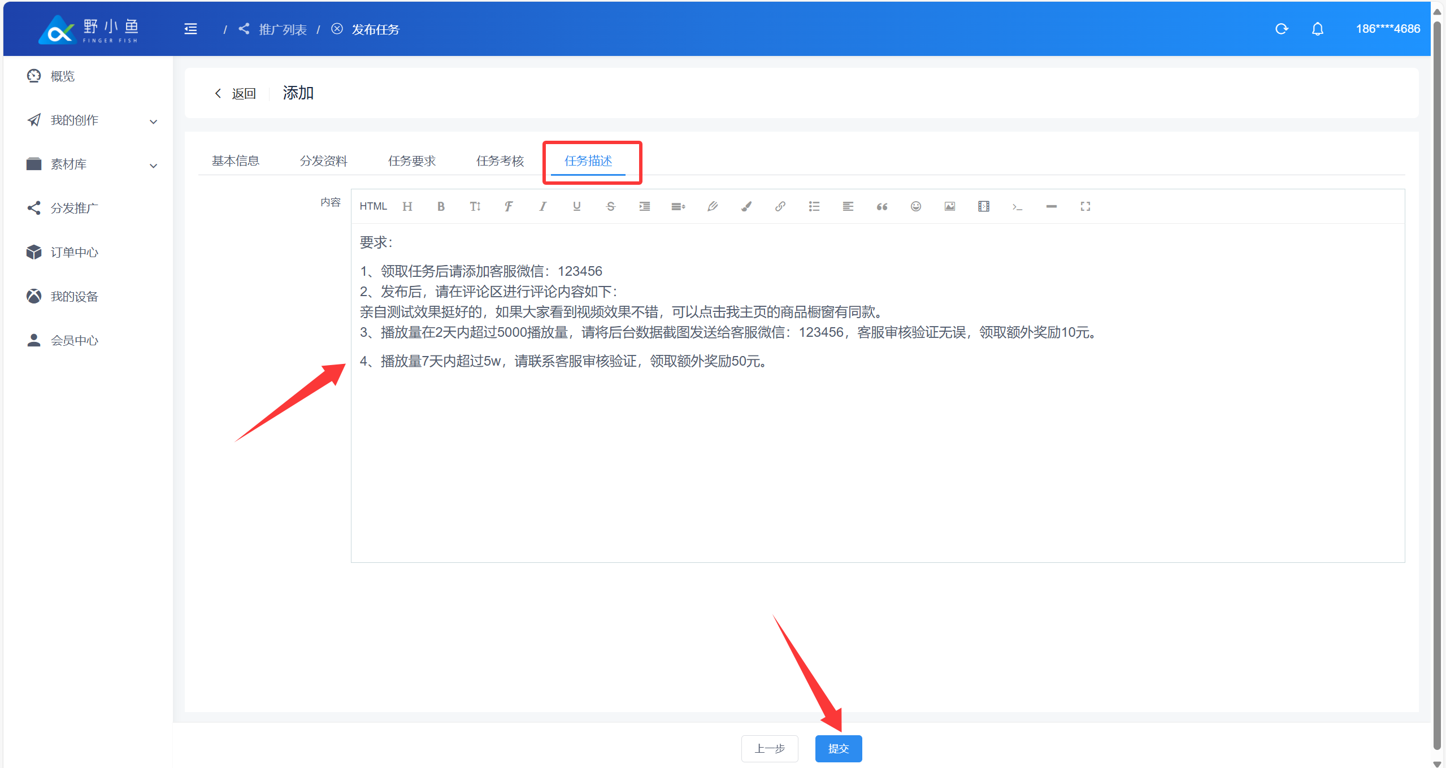Go back with 上一步 button

coord(769,748)
